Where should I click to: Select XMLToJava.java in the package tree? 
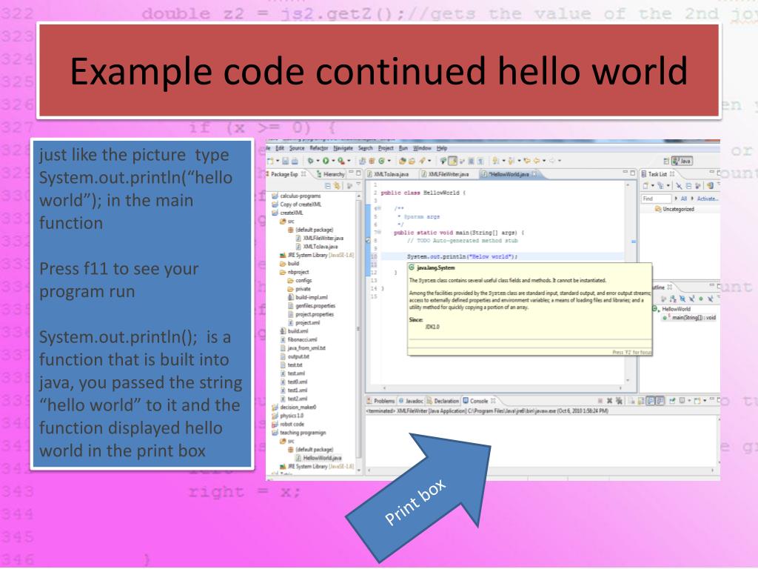[317, 247]
